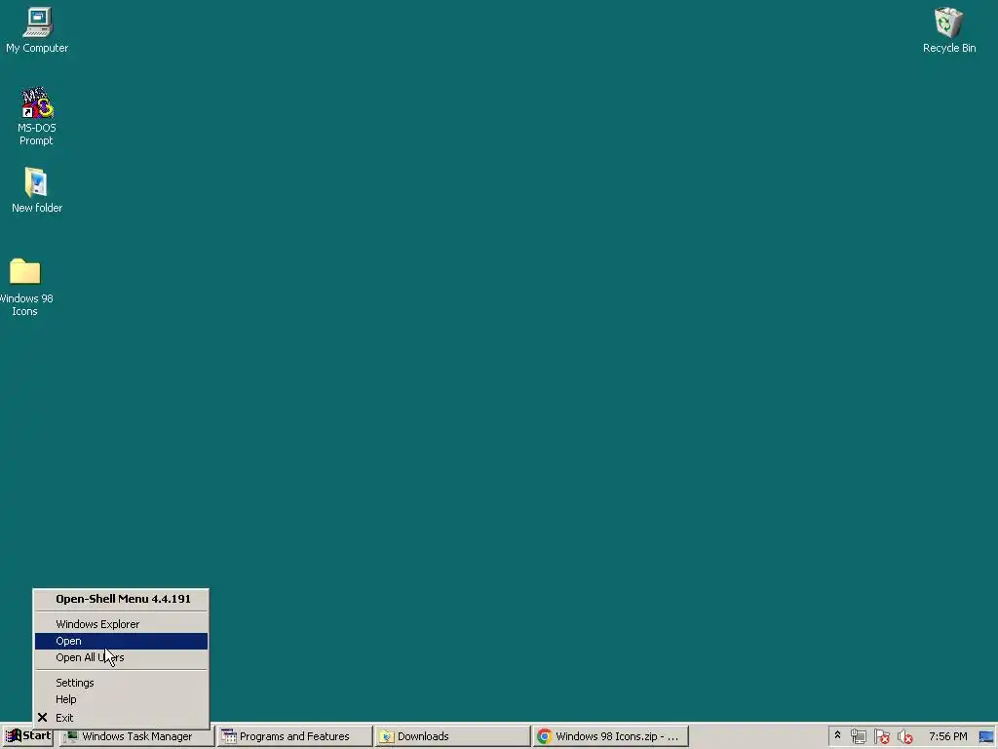Switch to Windows Task Manager taskbar button
Viewport: 998px width, 749px height.
pyautogui.click(x=136, y=737)
